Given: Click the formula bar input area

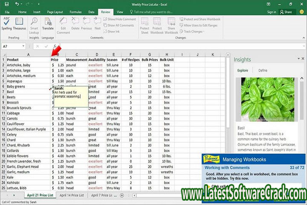Looking at the screenshot, I should [x=181, y=46].
